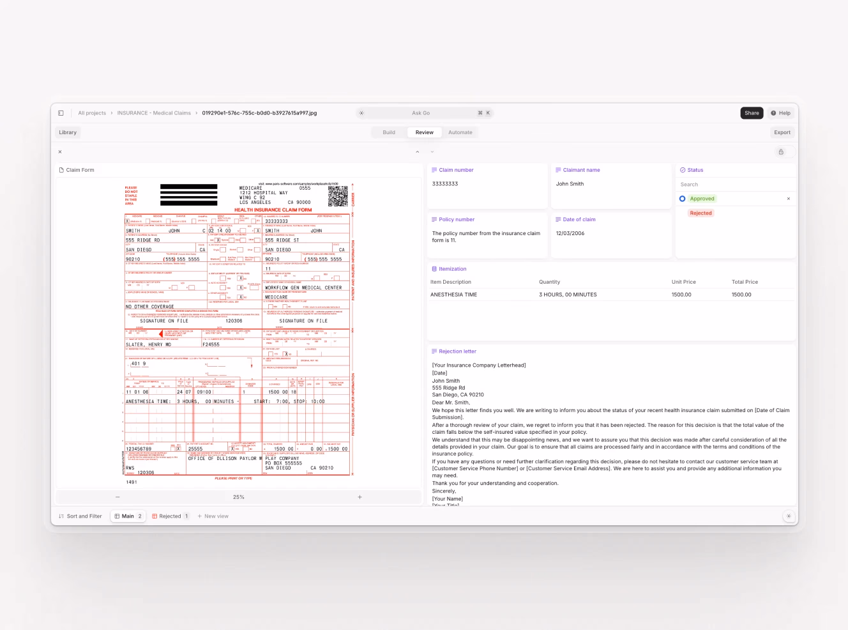The image size is (848, 630).
Task: Remove Approved status with x icon
Action: (x=789, y=199)
